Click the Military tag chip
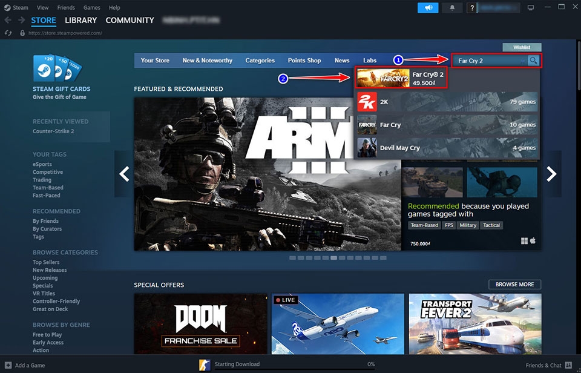 (x=468, y=225)
